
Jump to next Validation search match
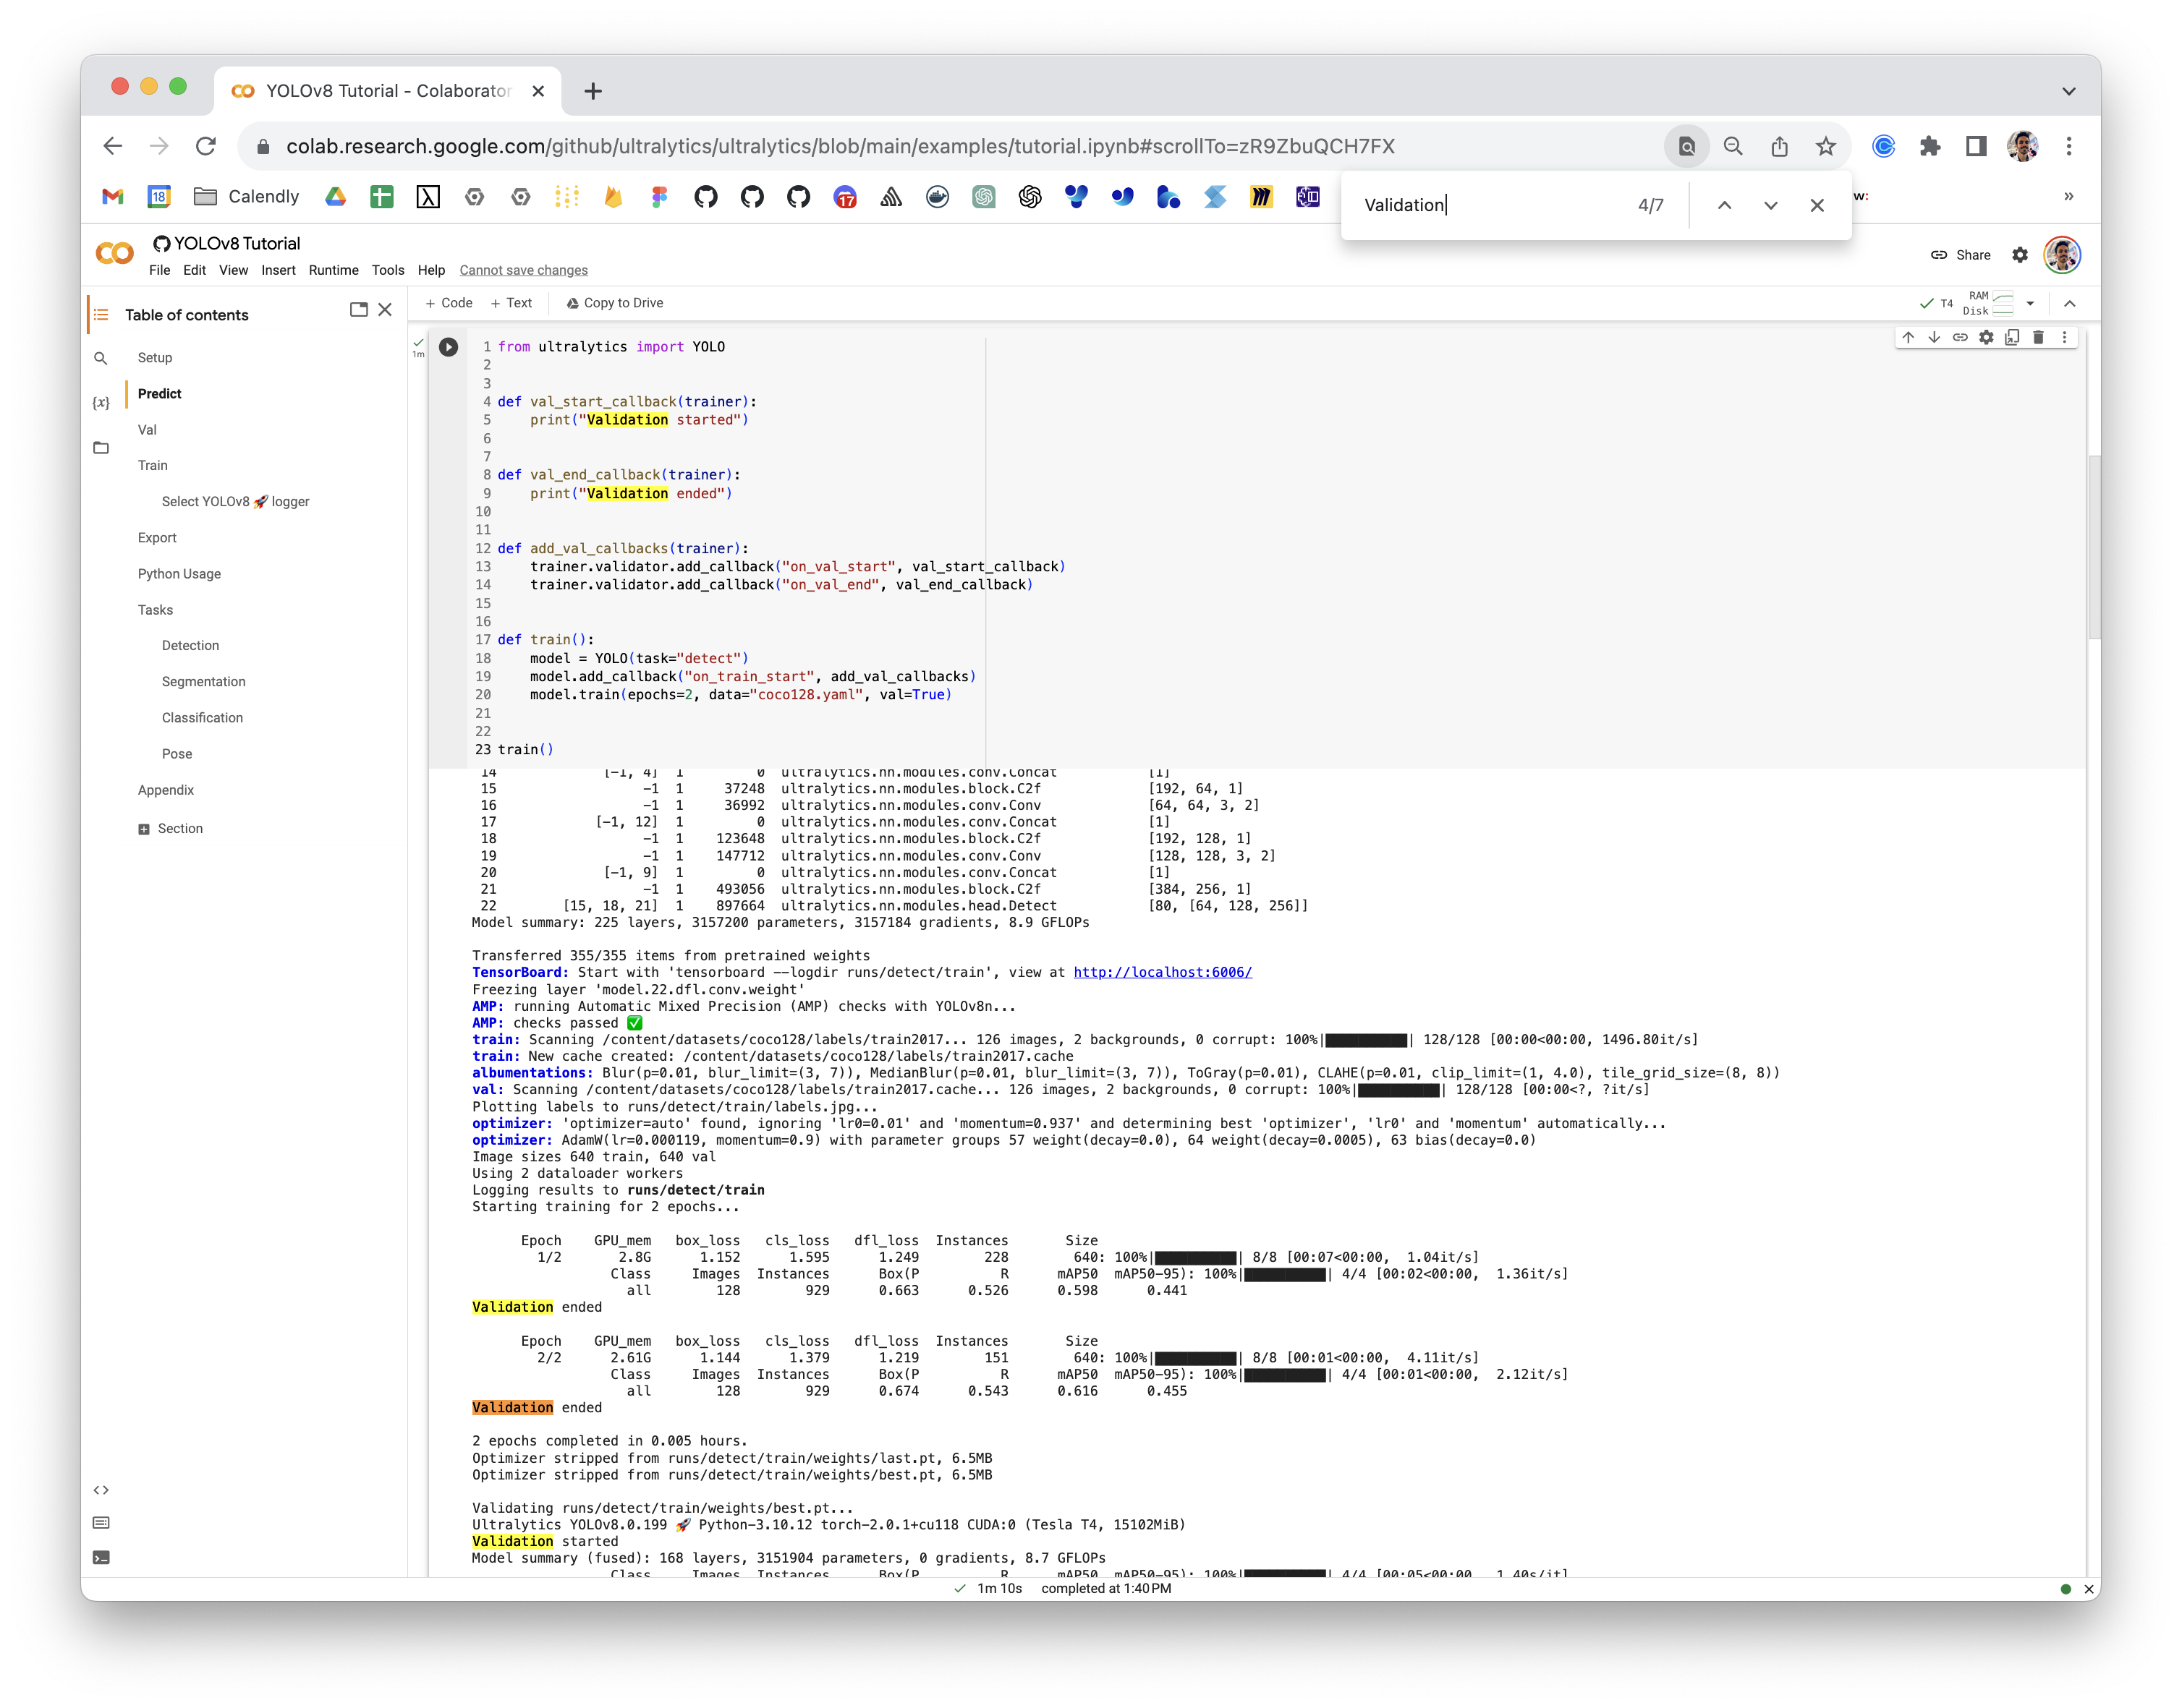[x=1771, y=205]
